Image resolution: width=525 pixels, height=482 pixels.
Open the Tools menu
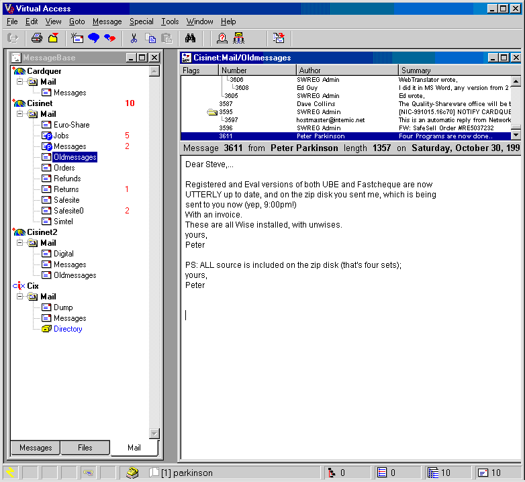(170, 21)
